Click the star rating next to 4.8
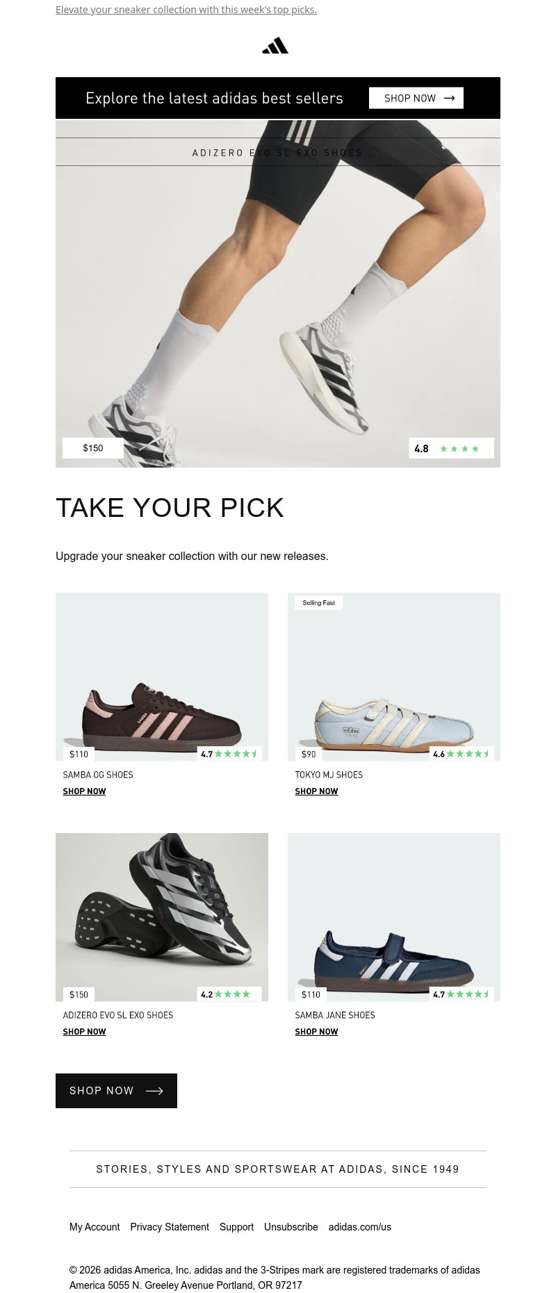 (459, 448)
